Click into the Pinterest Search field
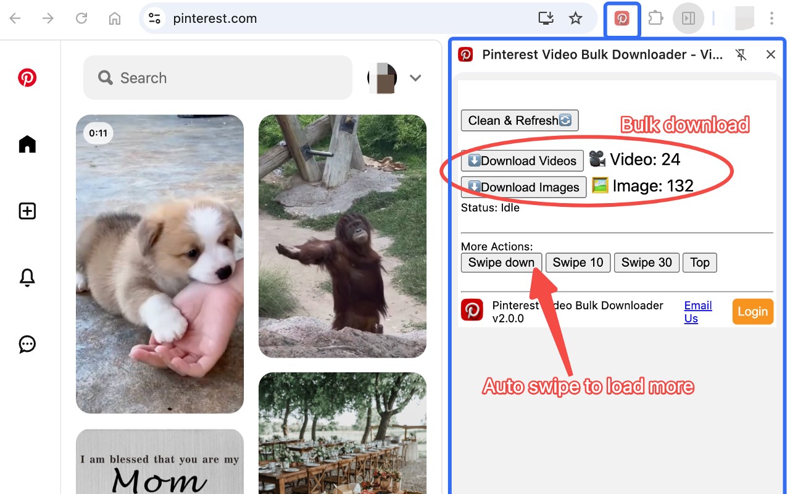Image resolution: width=790 pixels, height=494 pixels. (218, 78)
